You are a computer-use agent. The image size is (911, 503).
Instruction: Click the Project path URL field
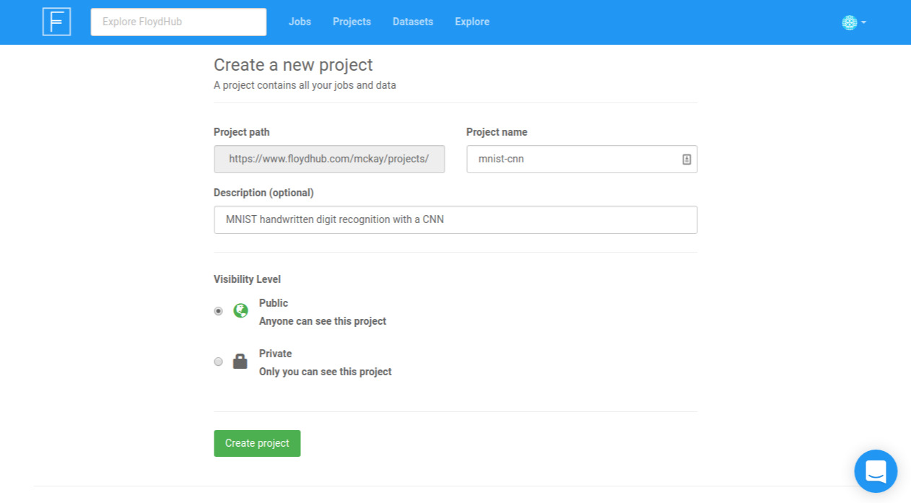pos(328,158)
